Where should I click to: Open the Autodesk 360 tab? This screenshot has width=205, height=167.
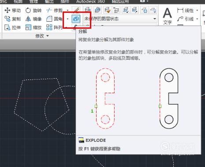tap(90, 1)
